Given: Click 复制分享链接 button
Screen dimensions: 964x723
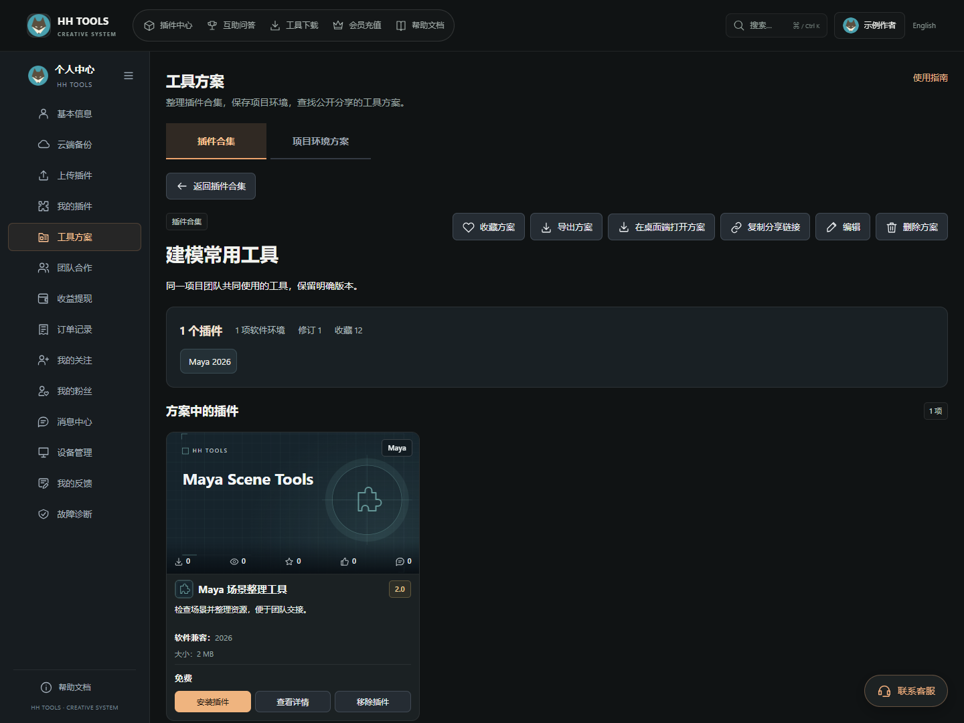Looking at the screenshot, I should pyautogui.click(x=765, y=227).
